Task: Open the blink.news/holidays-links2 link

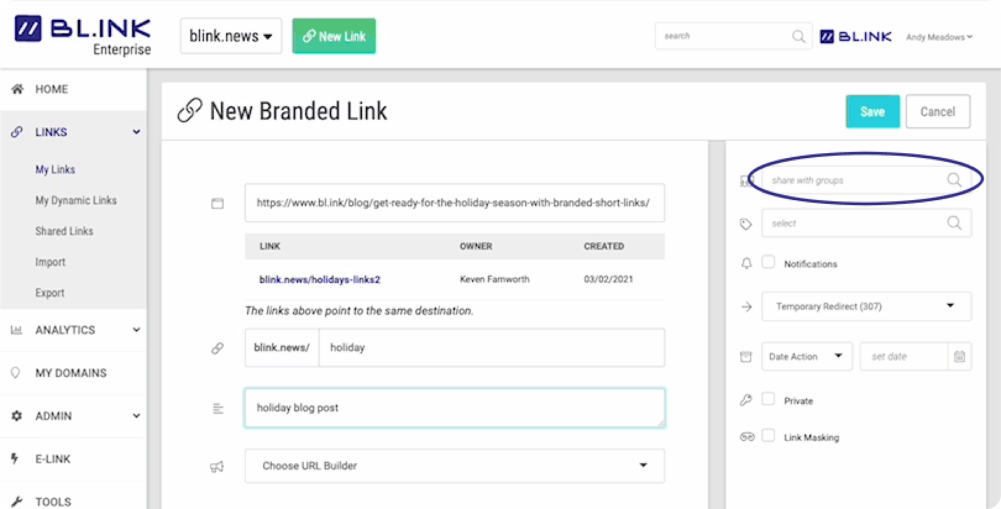Action: [x=319, y=280]
